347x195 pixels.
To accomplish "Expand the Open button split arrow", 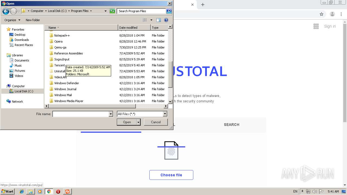I will [139, 122].
